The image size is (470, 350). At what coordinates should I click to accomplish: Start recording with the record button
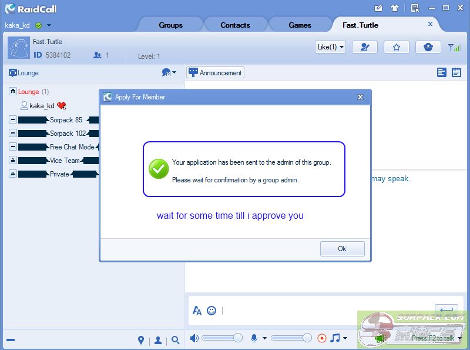coord(321,338)
